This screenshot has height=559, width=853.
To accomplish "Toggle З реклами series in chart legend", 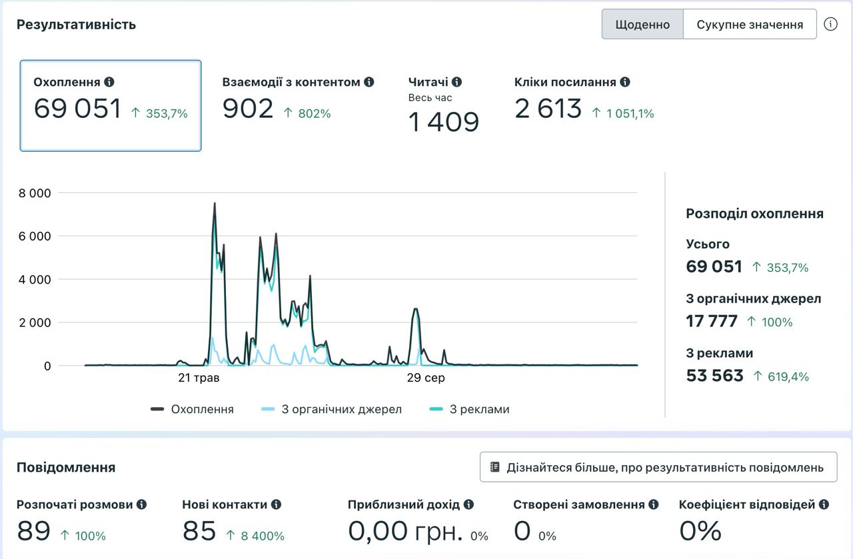I will click(470, 409).
